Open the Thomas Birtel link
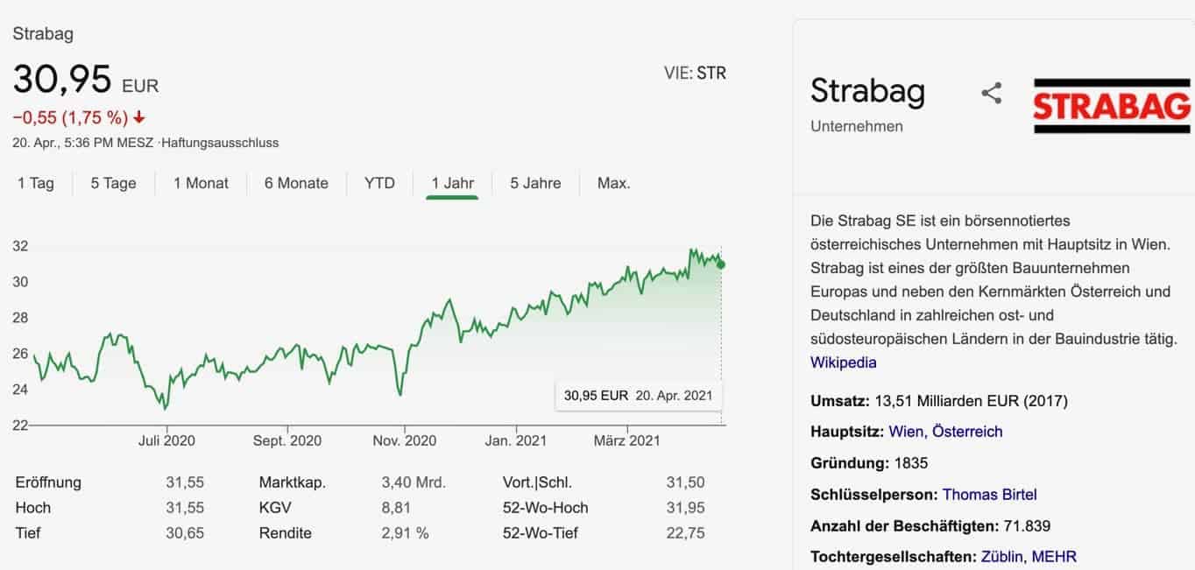Image resolution: width=1195 pixels, height=570 pixels. (x=989, y=495)
